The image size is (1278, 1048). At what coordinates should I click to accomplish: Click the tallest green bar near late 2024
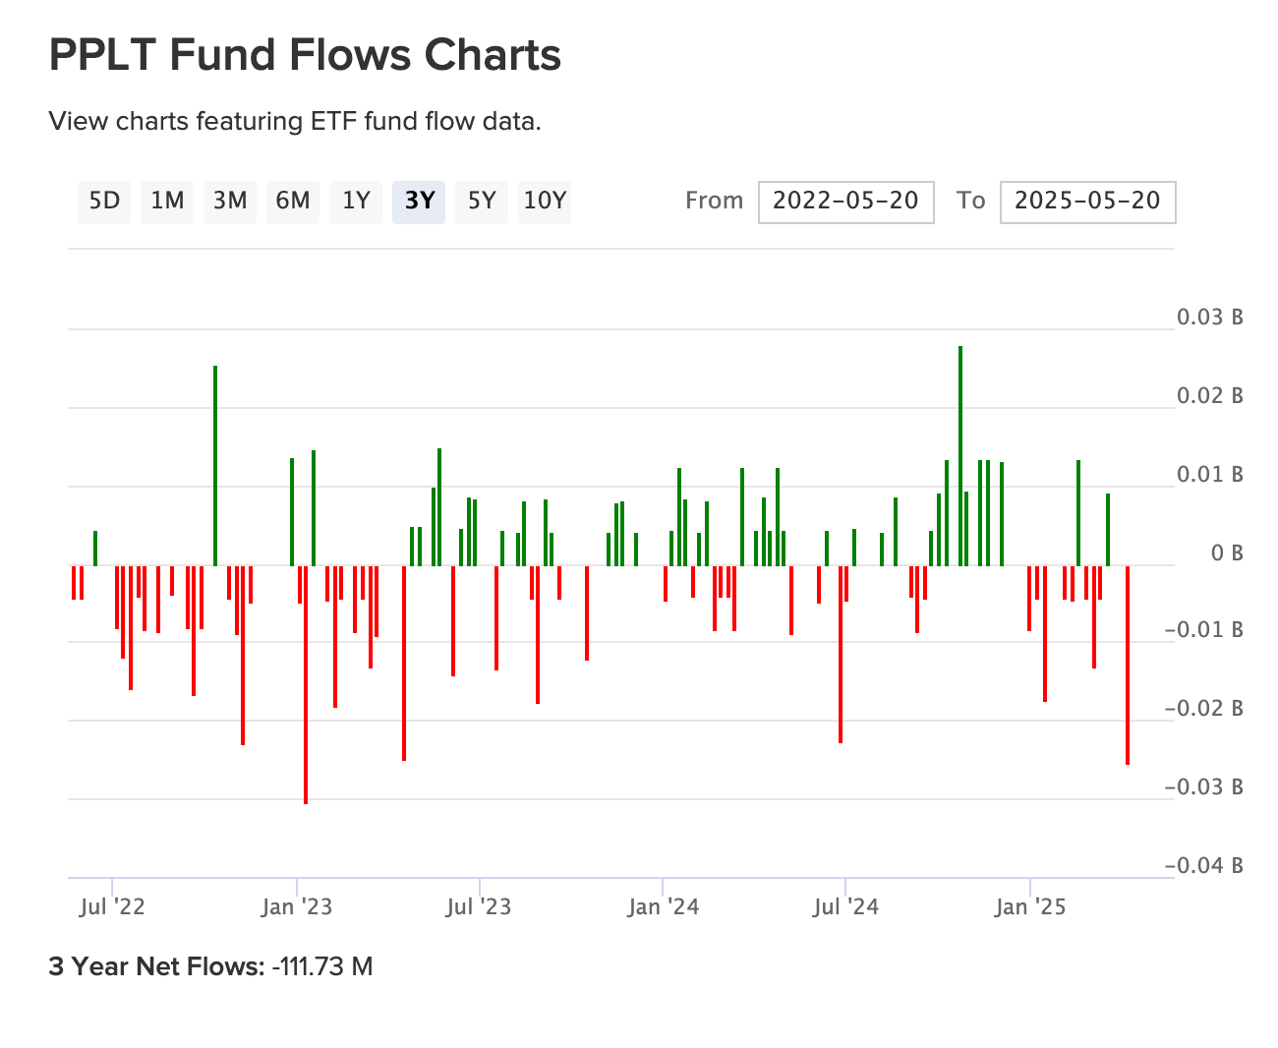coord(960,456)
